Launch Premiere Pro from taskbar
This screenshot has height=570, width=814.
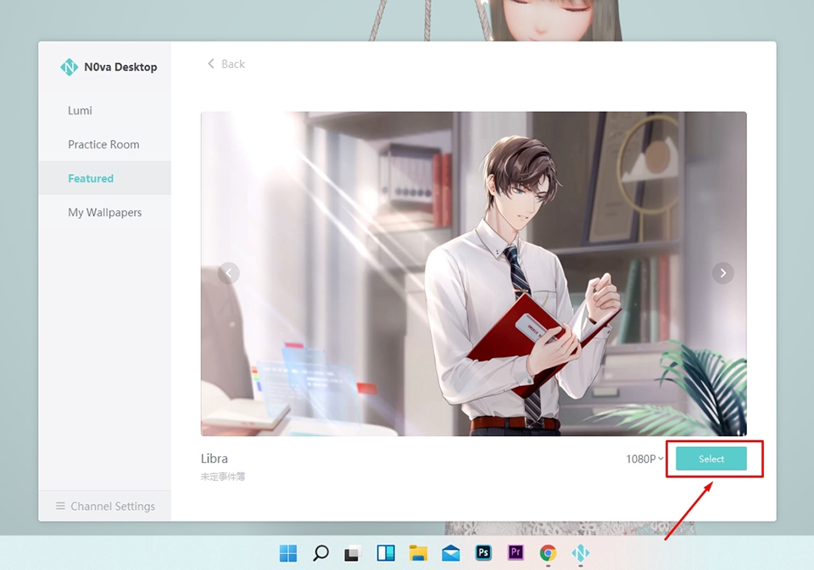click(x=516, y=552)
